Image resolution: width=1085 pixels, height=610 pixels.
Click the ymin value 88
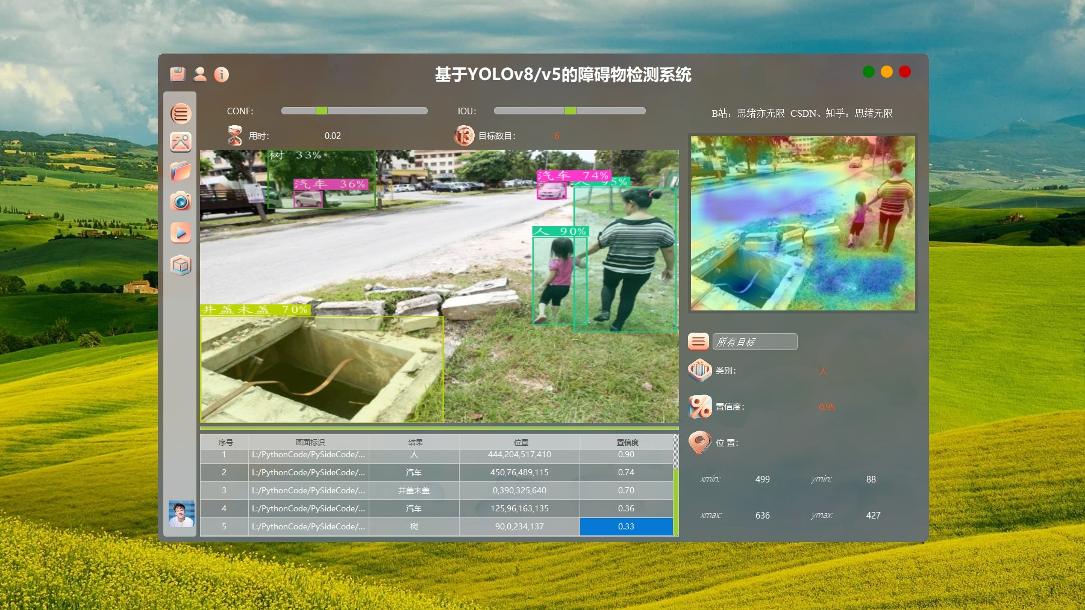point(871,479)
